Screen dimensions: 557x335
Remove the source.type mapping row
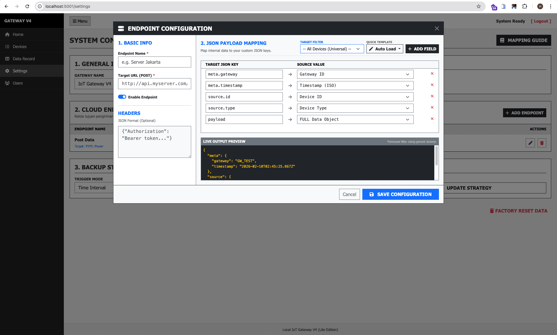(432, 108)
